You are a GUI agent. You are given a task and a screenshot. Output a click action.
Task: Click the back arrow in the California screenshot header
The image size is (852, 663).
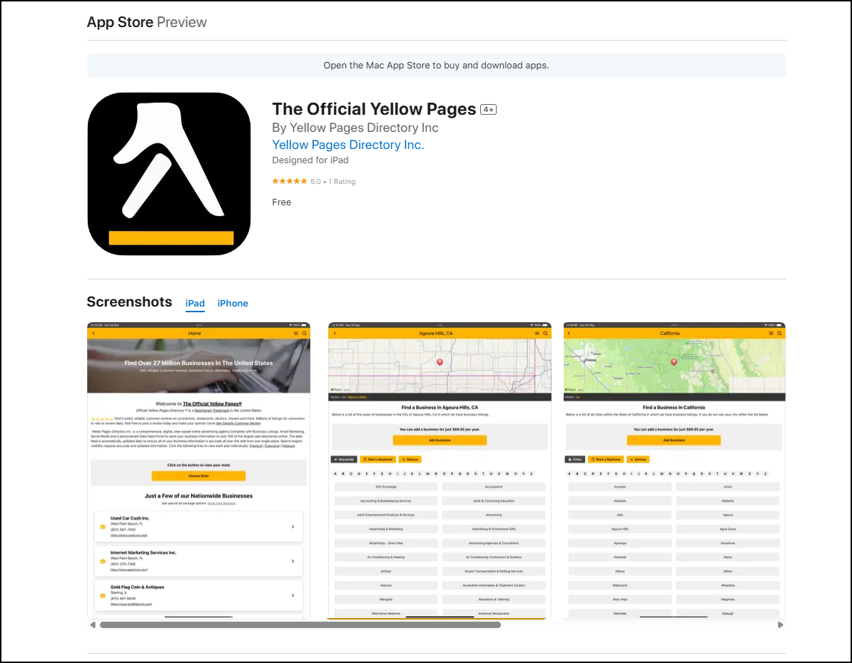(569, 334)
